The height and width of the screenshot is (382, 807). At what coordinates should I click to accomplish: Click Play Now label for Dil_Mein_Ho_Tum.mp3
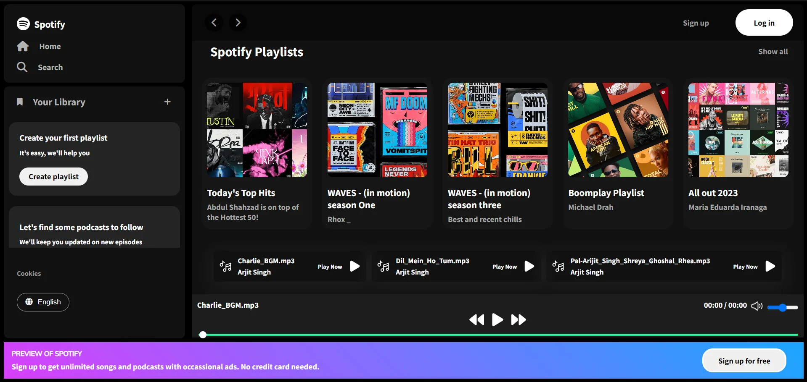[505, 267]
